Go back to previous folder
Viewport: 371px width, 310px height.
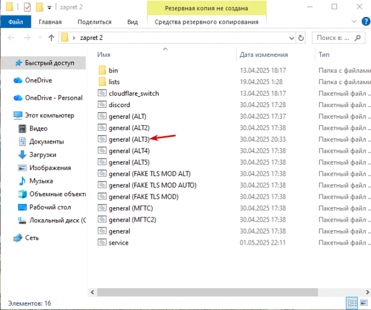click(11, 38)
